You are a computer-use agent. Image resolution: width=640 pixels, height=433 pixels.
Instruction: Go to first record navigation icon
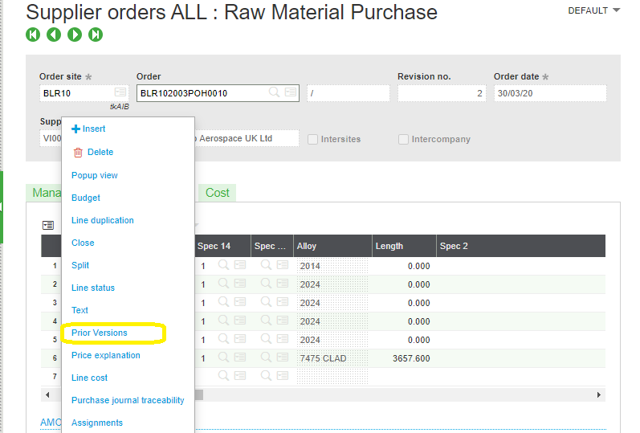tap(33, 35)
